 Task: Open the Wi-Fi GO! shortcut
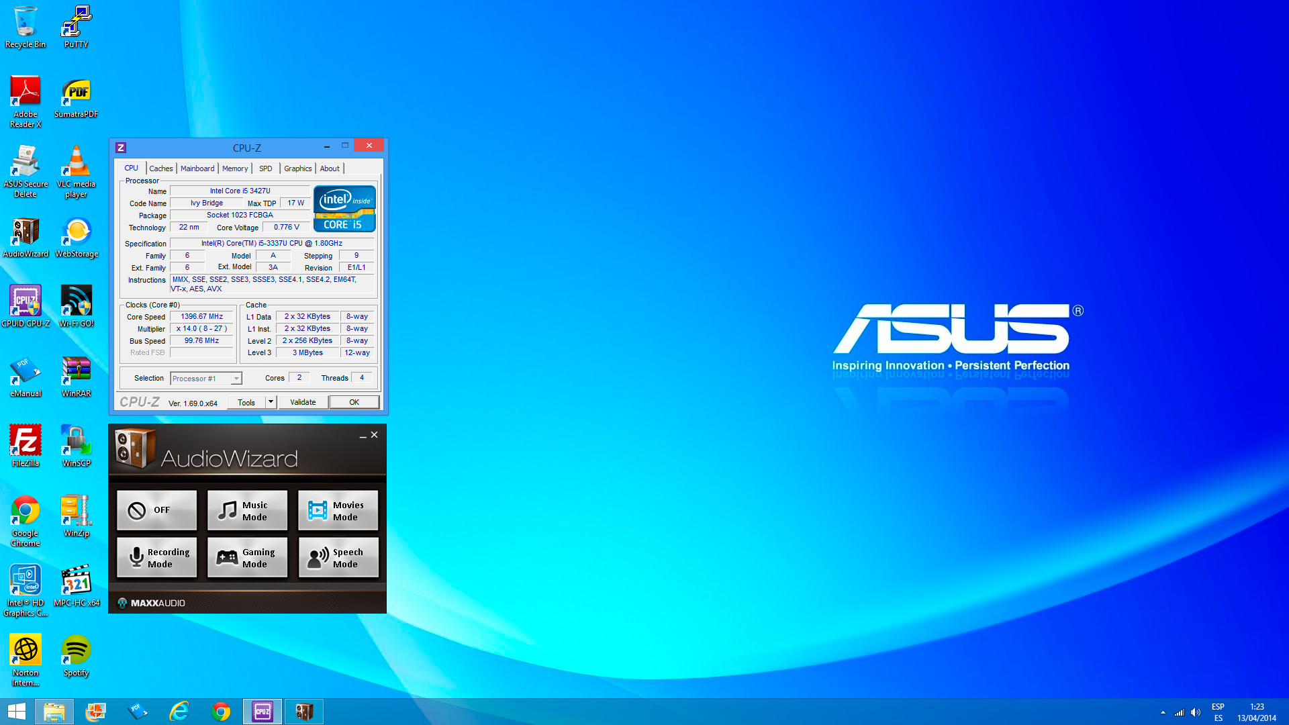tap(76, 305)
